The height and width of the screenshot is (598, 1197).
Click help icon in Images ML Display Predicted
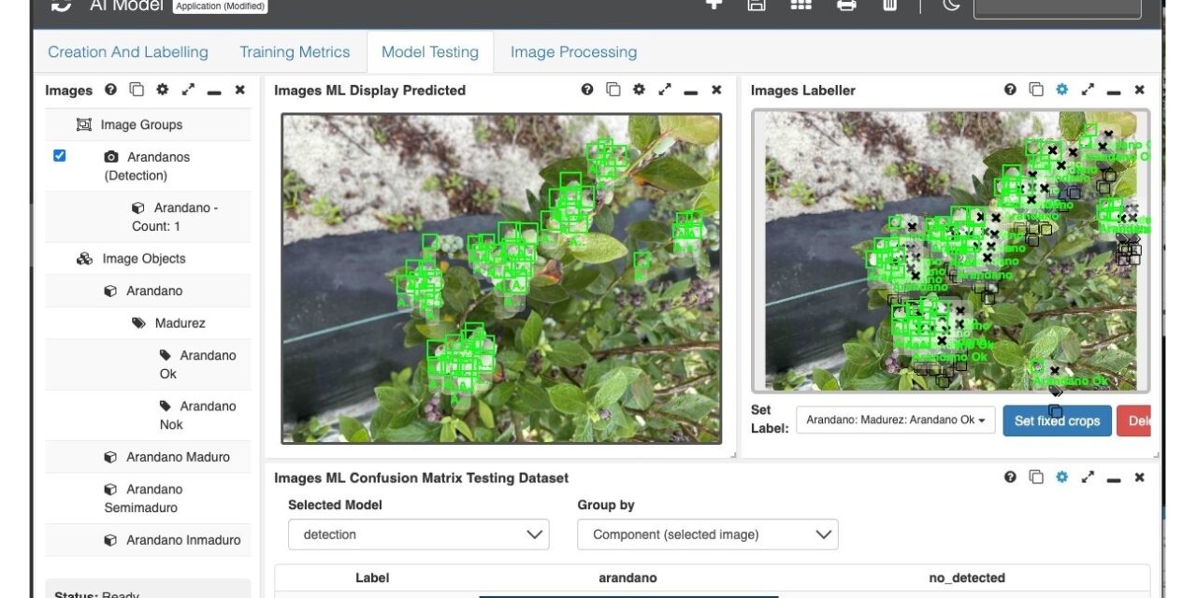tap(587, 90)
